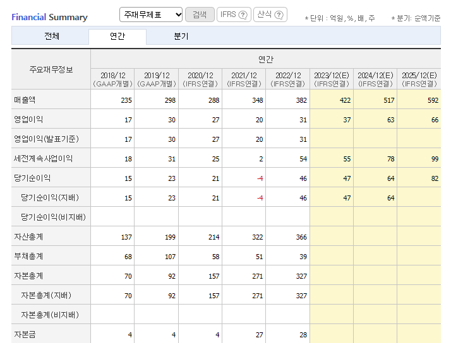Click the estimated 매출액 value 517

coord(389,100)
